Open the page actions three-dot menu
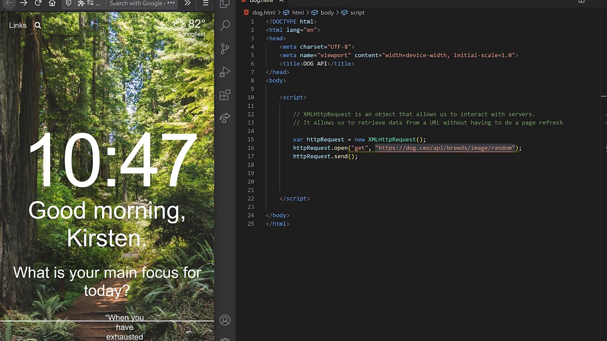 click(171, 3)
